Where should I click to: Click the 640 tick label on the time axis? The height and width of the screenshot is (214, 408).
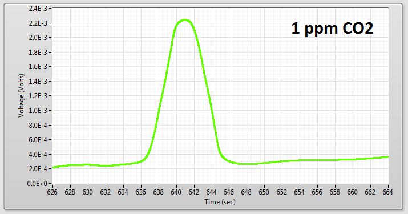click(x=176, y=192)
